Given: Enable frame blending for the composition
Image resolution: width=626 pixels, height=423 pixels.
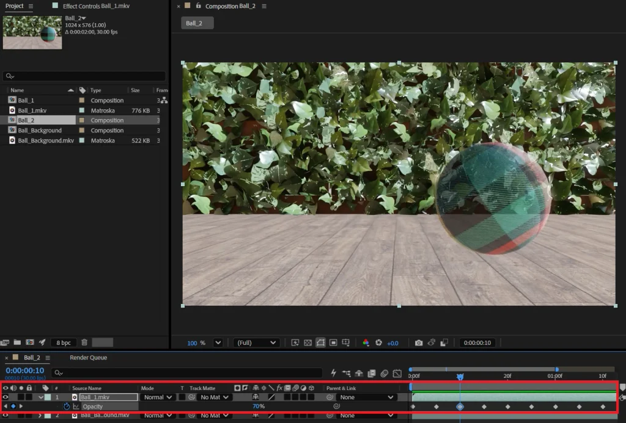Looking at the screenshot, I should (x=372, y=373).
